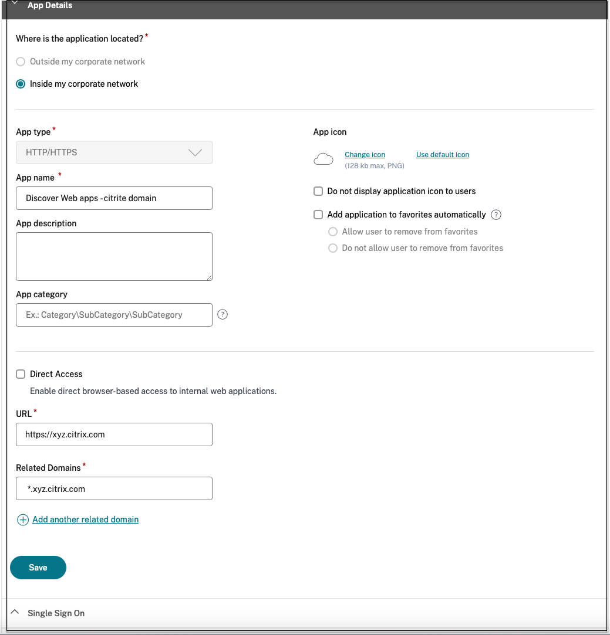Image resolution: width=610 pixels, height=635 pixels.
Task: Click into the URL input field
Action: (114, 434)
